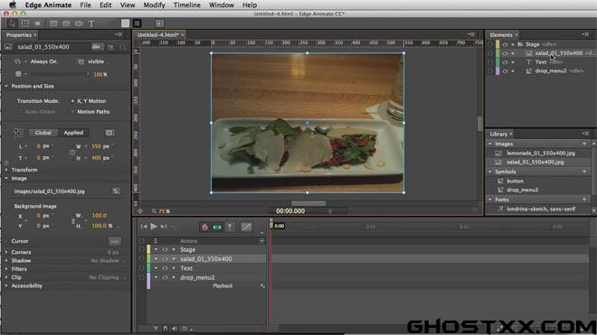This screenshot has width=597, height=335.
Task: Expand the Accessibility section
Action: (6, 286)
